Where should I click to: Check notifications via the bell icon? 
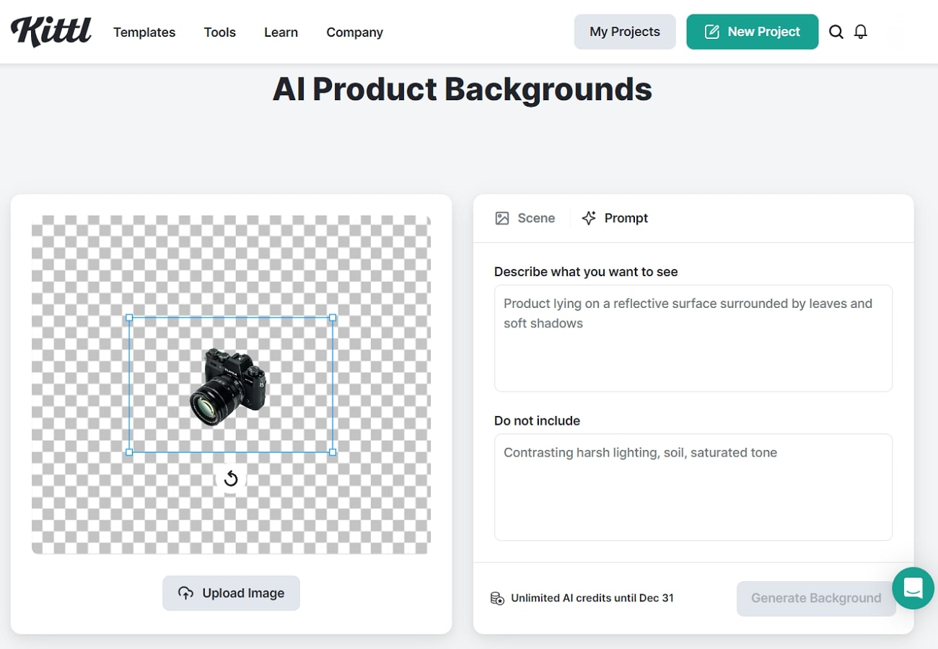860,32
